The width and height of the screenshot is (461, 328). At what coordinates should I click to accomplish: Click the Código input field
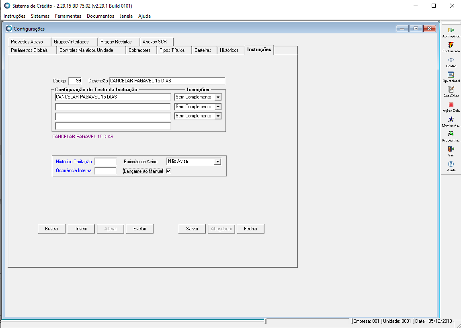[75, 81]
